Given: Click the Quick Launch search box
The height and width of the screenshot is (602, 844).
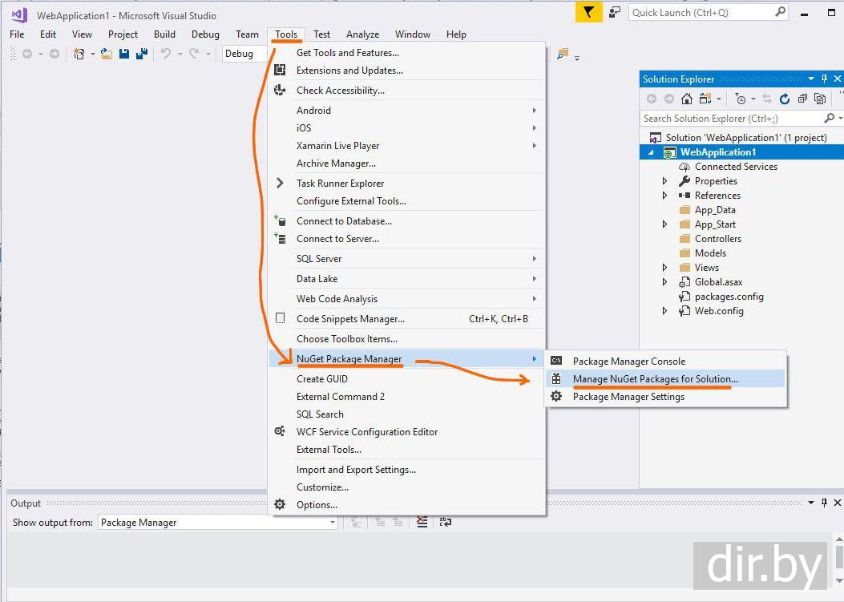Looking at the screenshot, I should click(701, 12).
